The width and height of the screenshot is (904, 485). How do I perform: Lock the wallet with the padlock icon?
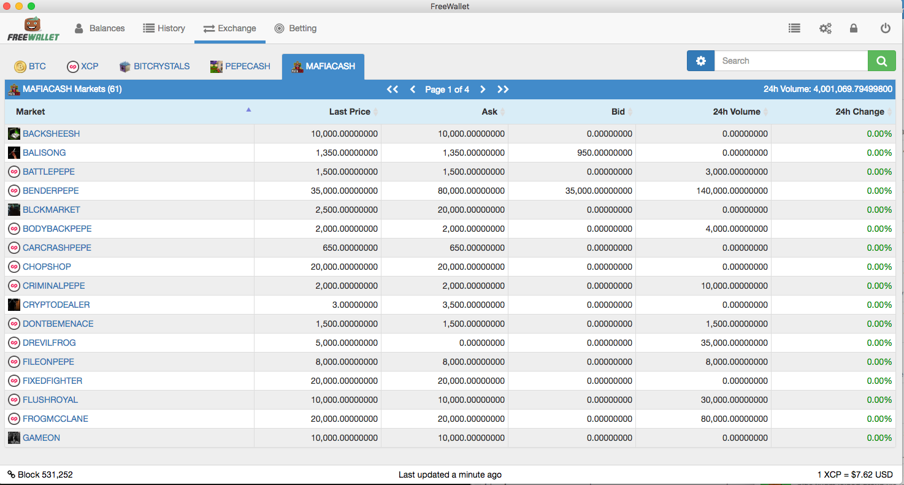pyautogui.click(x=854, y=28)
